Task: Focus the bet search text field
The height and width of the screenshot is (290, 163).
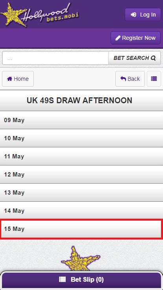Action: coord(56,58)
